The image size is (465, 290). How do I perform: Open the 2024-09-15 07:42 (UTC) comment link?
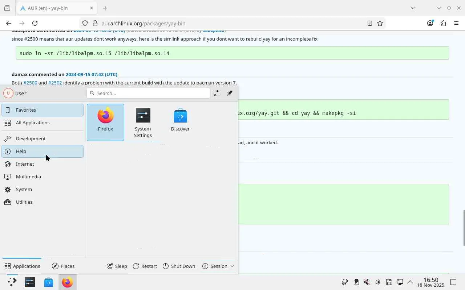point(92,74)
